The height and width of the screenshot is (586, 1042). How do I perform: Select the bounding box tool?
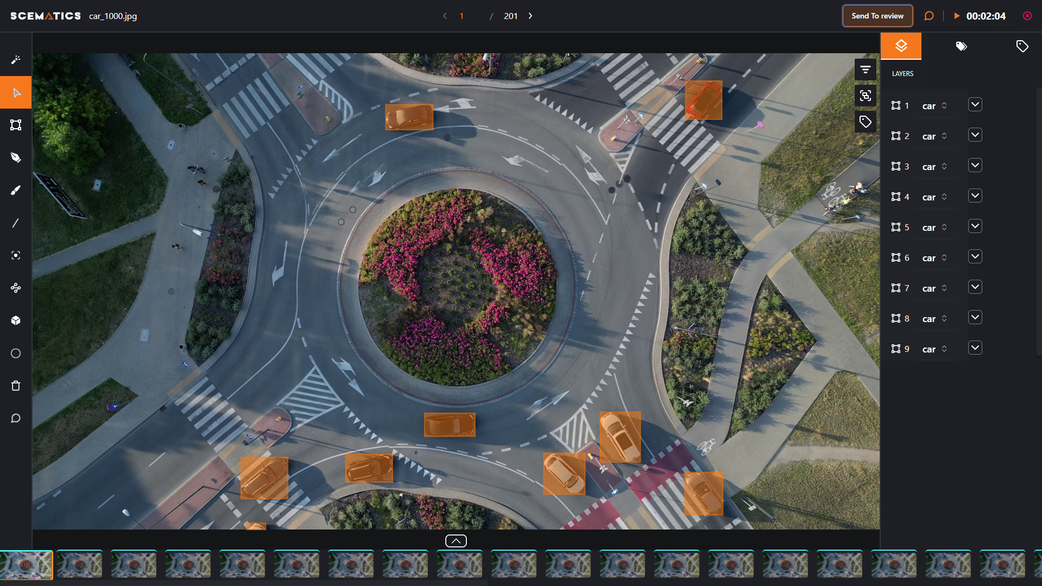point(16,125)
